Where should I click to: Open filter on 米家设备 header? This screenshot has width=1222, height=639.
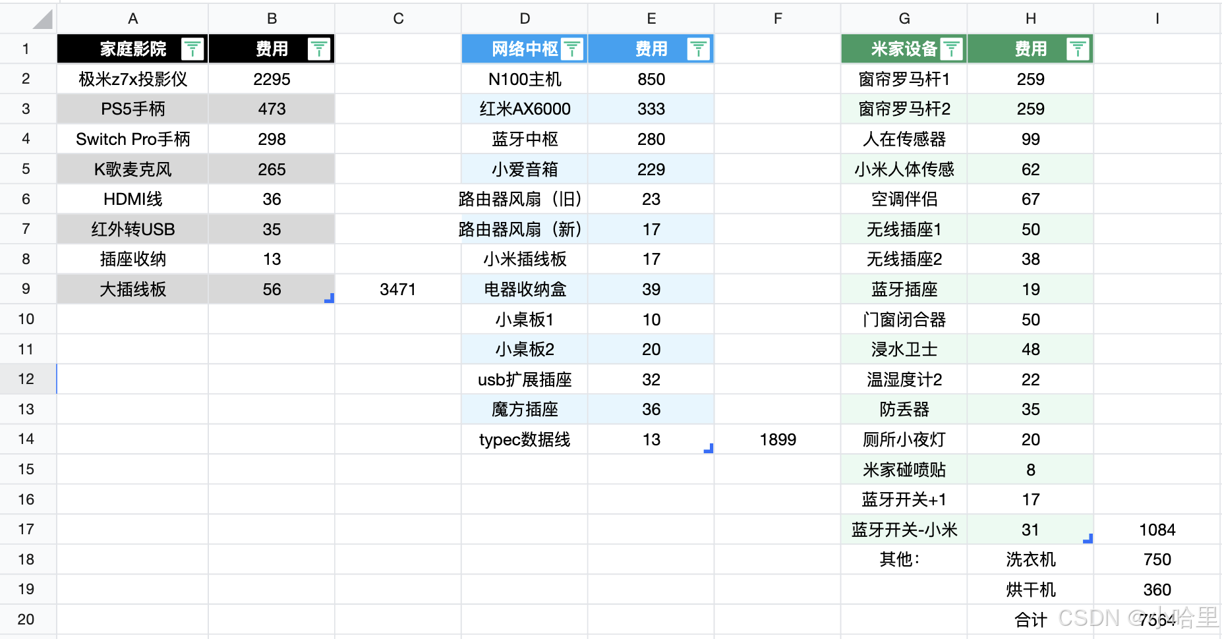point(952,49)
